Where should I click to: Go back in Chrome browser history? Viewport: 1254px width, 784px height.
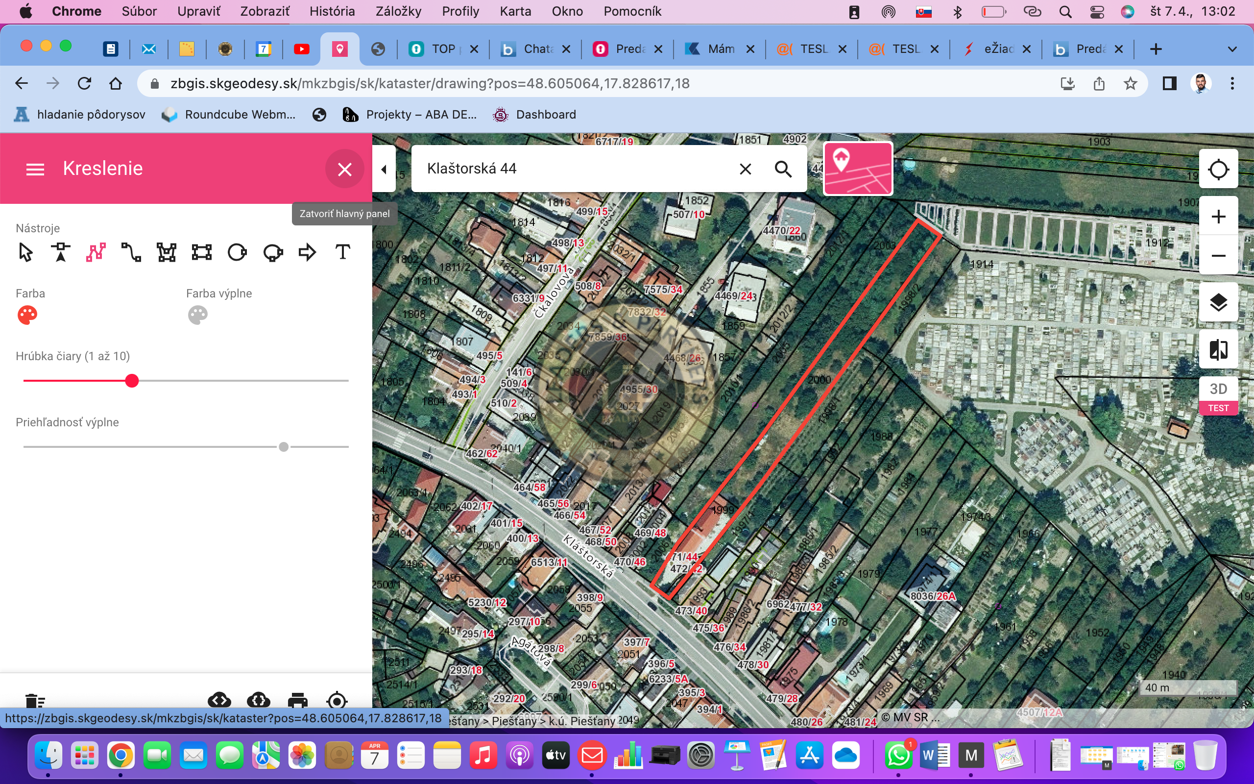21,83
